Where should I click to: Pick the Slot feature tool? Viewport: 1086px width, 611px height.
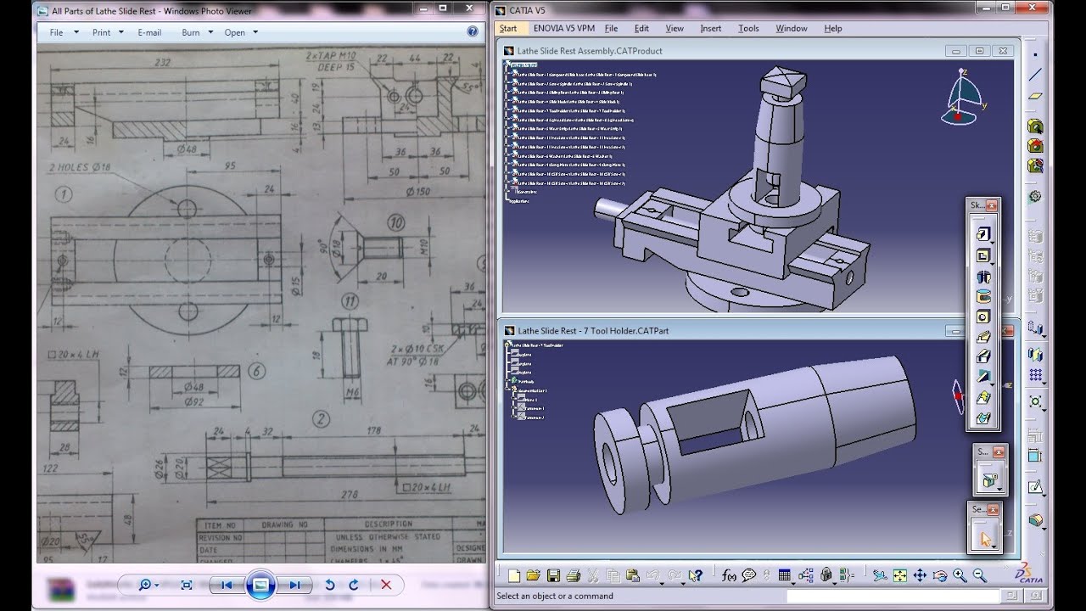[982, 356]
